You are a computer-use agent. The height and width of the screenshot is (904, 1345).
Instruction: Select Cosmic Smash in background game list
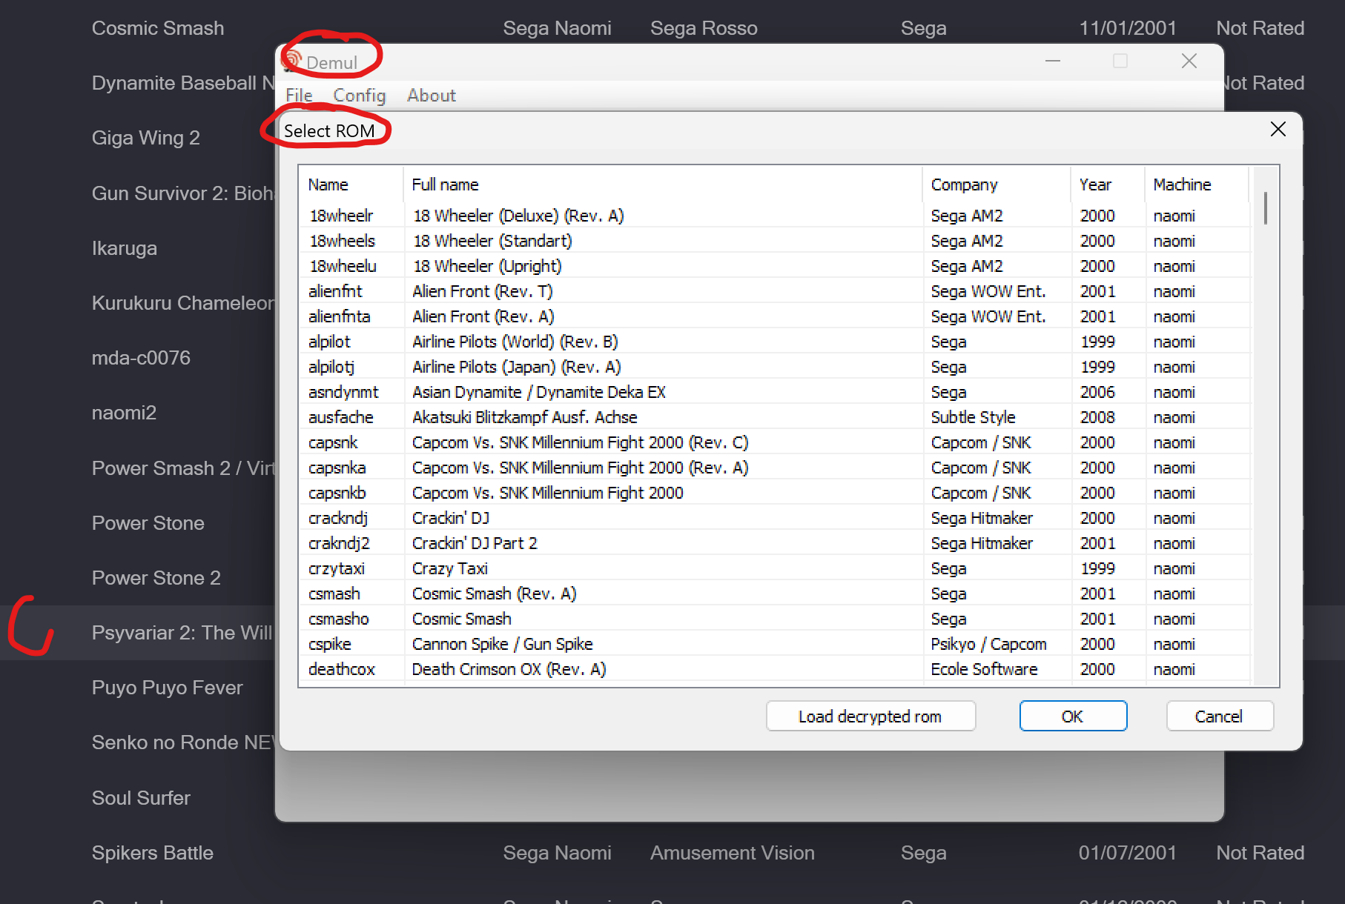click(x=158, y=28)
